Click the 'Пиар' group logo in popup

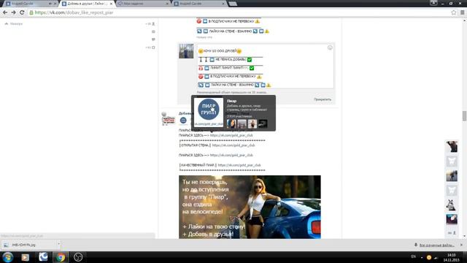click(209, 109)
